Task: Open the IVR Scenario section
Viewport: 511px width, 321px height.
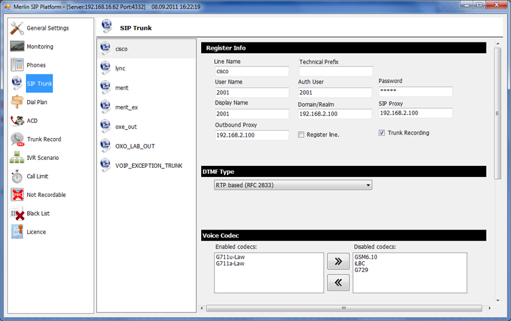Action: (x=42, y=158)
